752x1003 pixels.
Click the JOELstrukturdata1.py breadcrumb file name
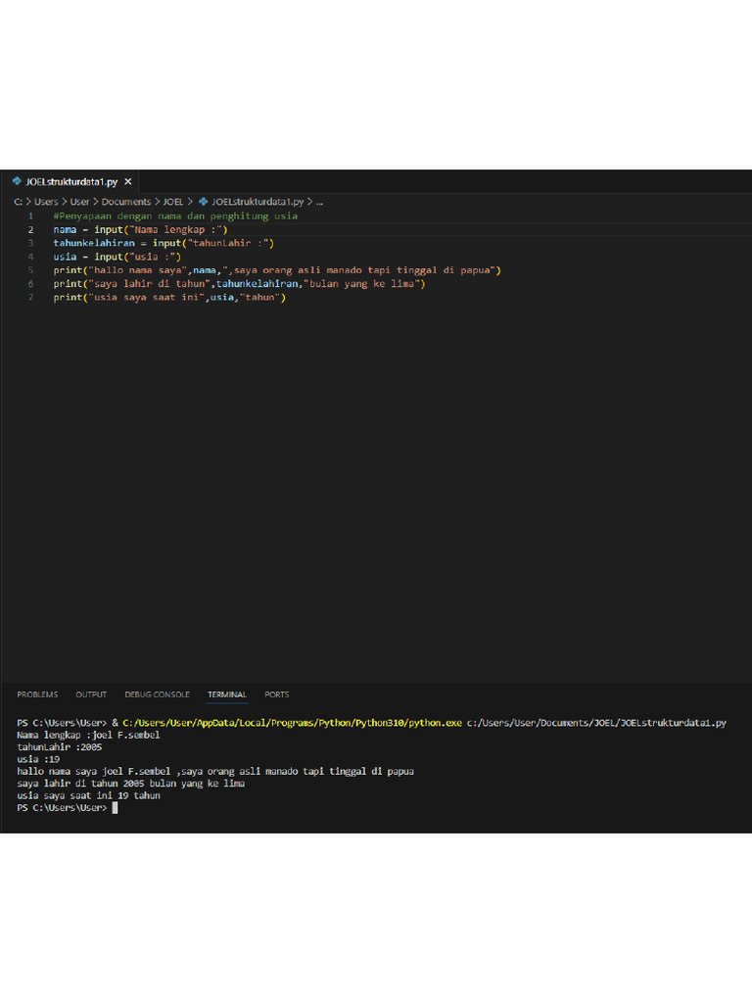(x=258, y=201)
